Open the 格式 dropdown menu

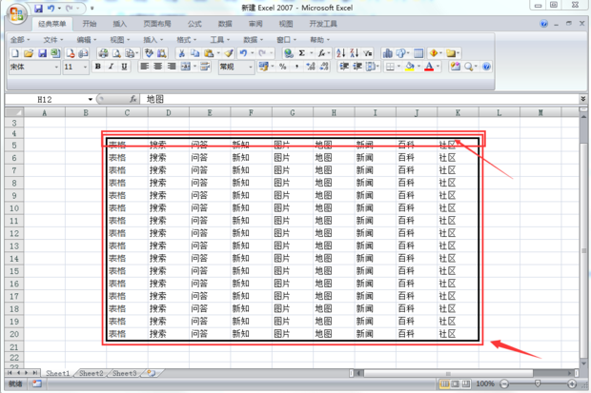point(187,40)
